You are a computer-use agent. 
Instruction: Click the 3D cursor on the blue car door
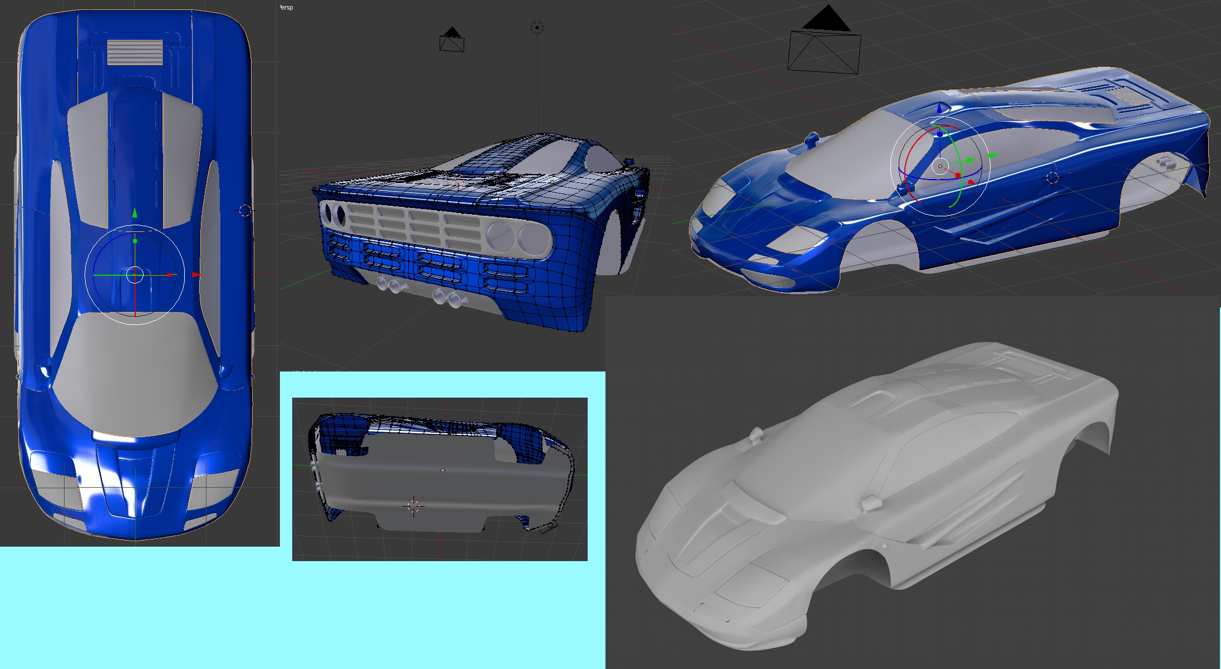1052,178
